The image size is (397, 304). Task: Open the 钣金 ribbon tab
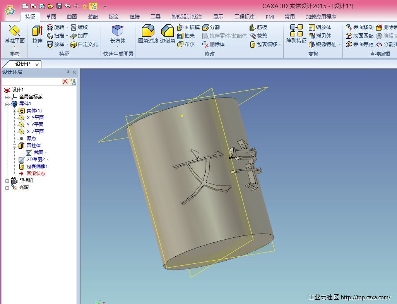click(113, 17)
